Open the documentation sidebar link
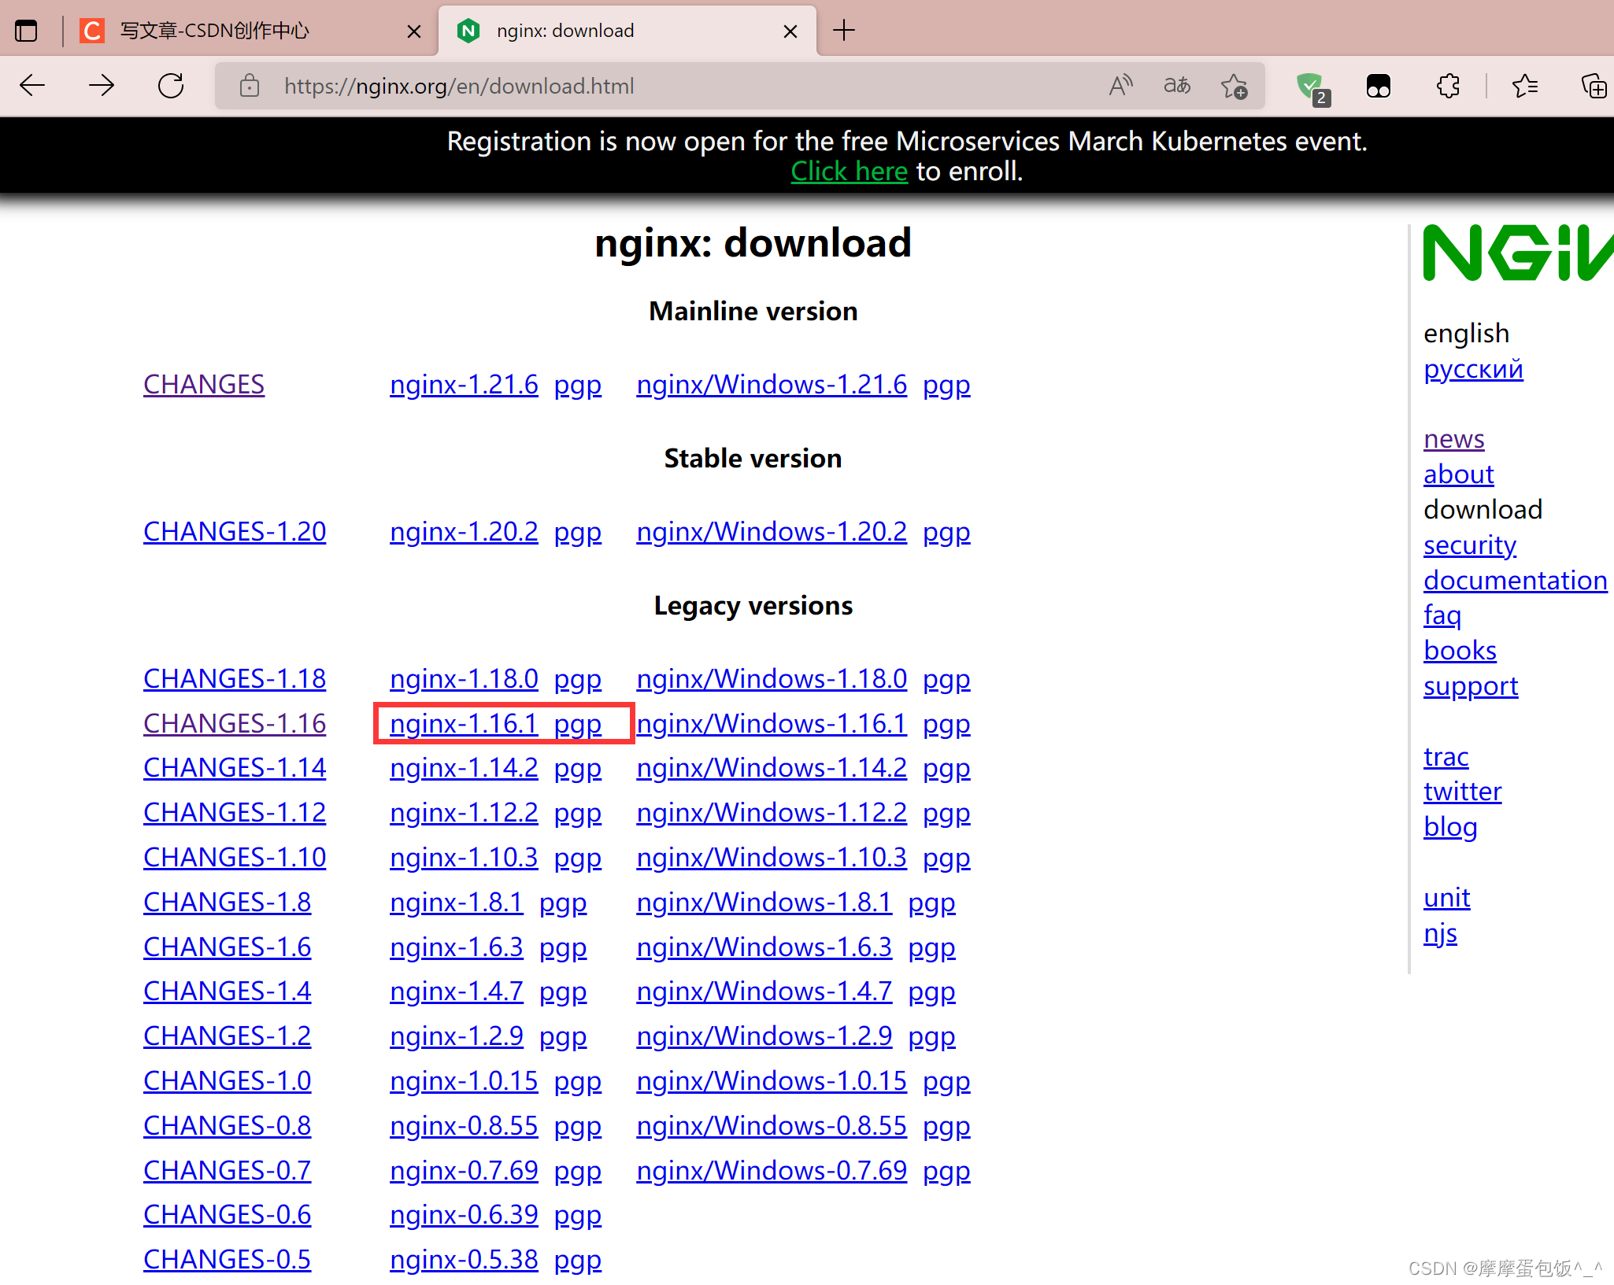Viewport: 1614px width, 1285px height. coord(1515,580)
